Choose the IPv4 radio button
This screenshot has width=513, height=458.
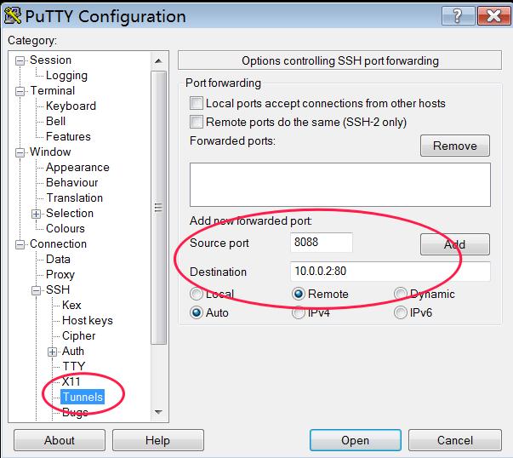point(299,312)
